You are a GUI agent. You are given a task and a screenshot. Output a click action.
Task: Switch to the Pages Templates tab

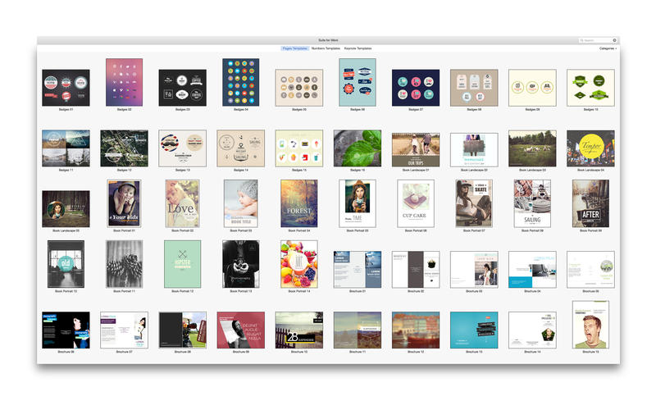(294, 48)
